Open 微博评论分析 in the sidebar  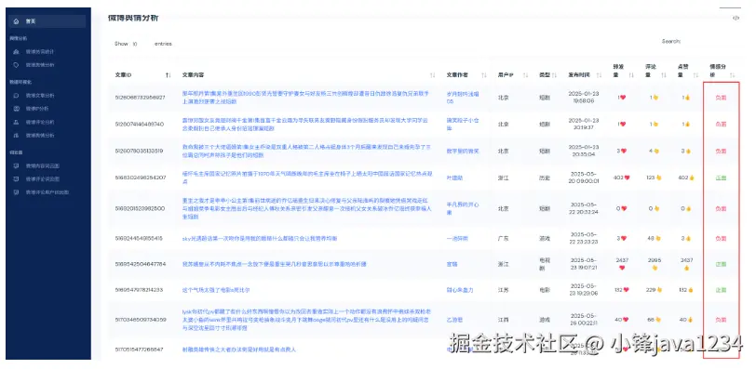point(40,122)
